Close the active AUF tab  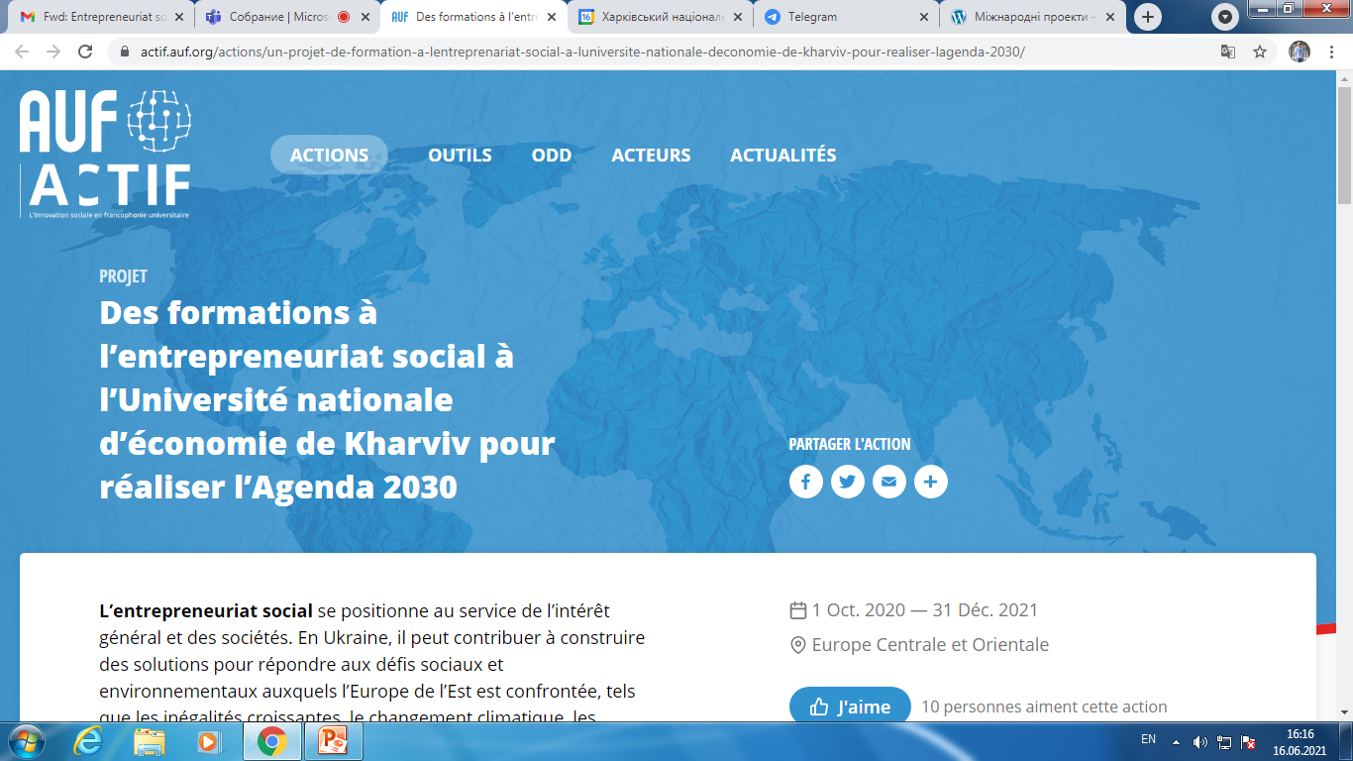coord(552,17)
